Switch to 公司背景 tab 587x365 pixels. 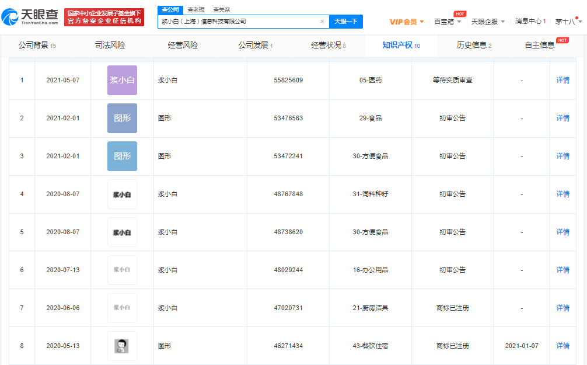(x=37, y=46)
